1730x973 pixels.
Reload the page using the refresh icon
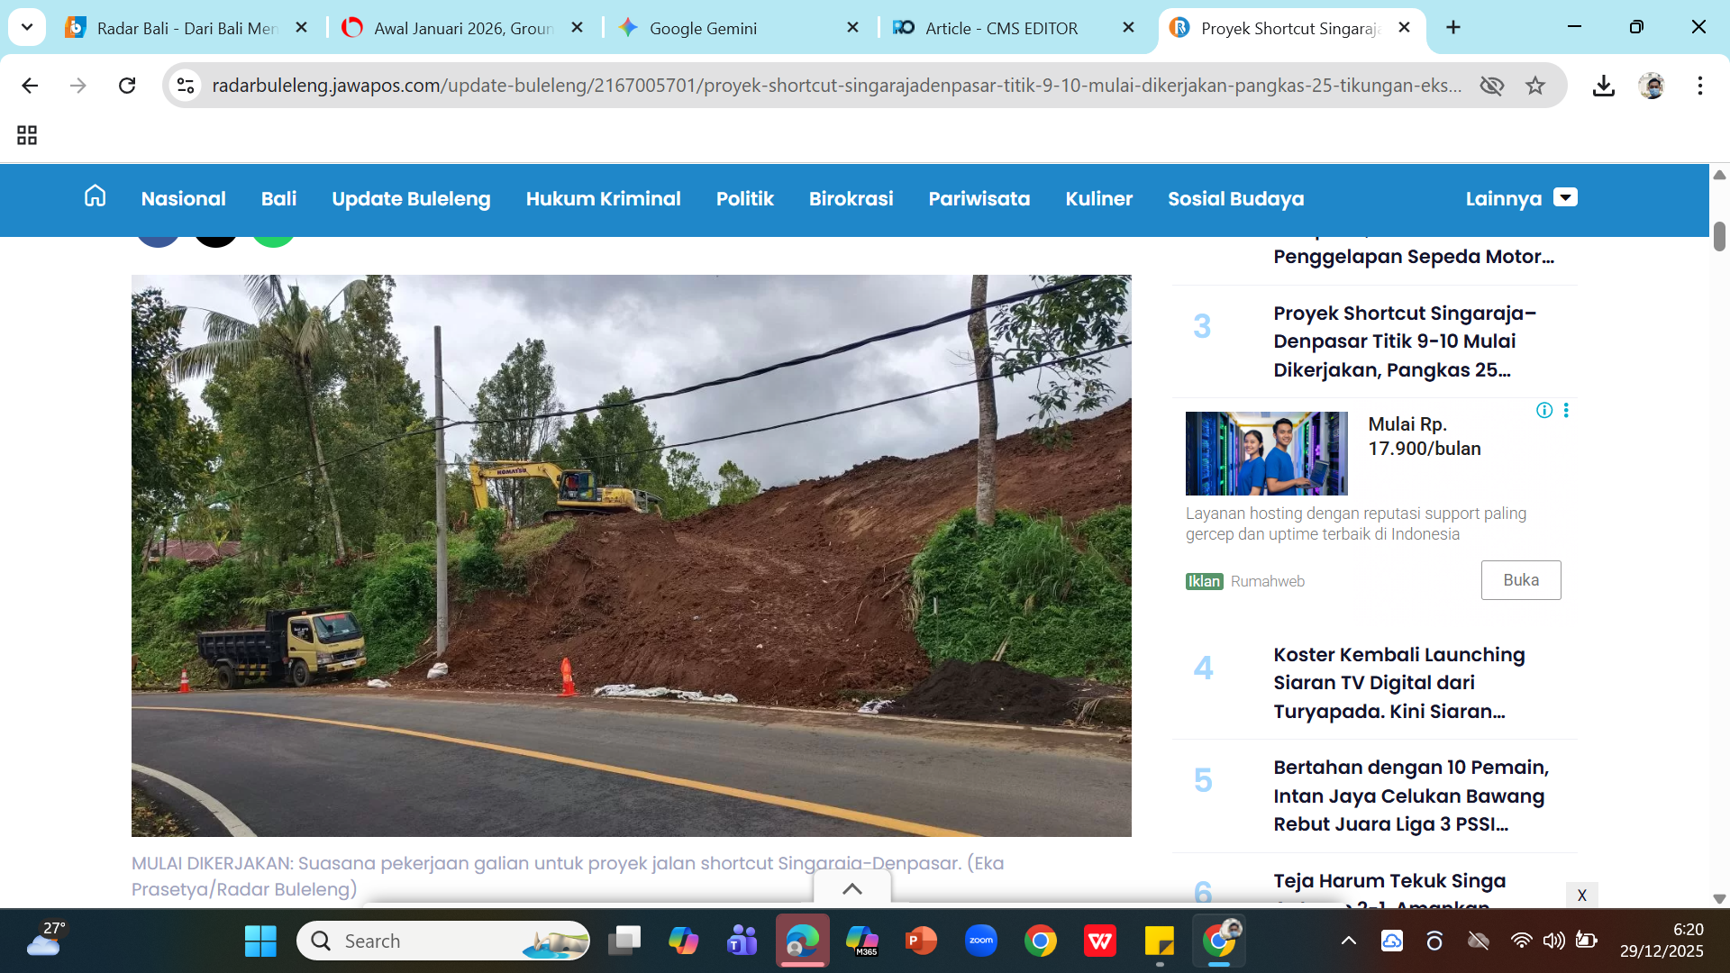click(127, 86)
